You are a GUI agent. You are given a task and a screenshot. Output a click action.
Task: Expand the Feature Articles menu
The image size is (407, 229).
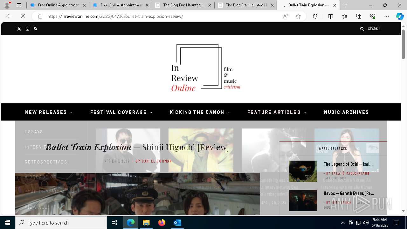(277, 112)
